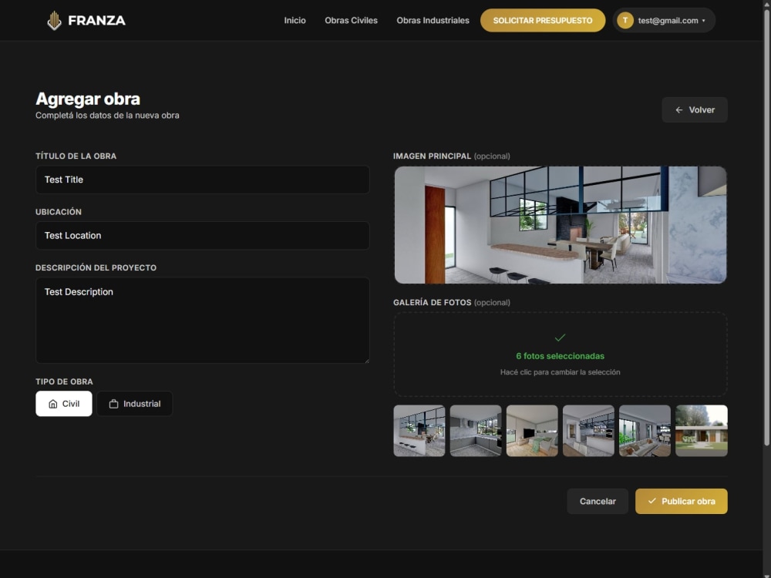Viewport: 771px width, 578px height.
Task: Open the Obras Industriales page
Action: (x=433, y=20)
